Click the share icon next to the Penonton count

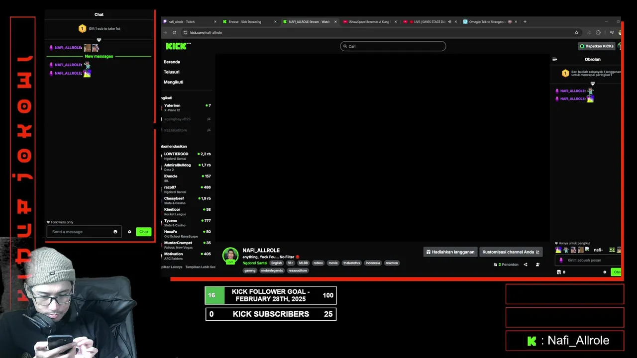click(525, 265)
